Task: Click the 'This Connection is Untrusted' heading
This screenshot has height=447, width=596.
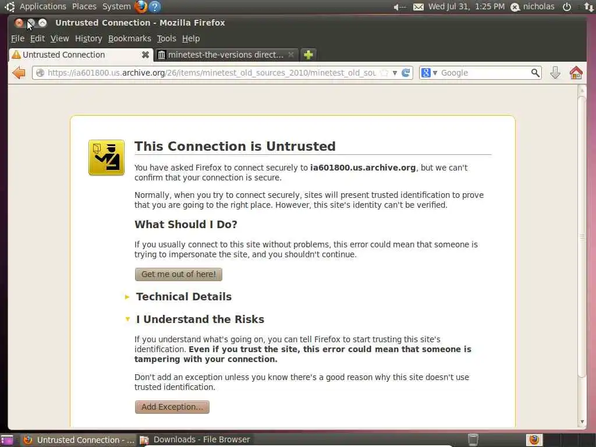Action: [235, 146]
